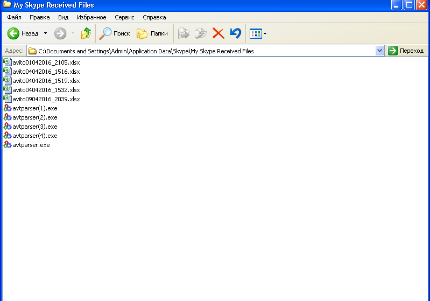Select the gear icon of avtparser(4).exe

point(8,136)
